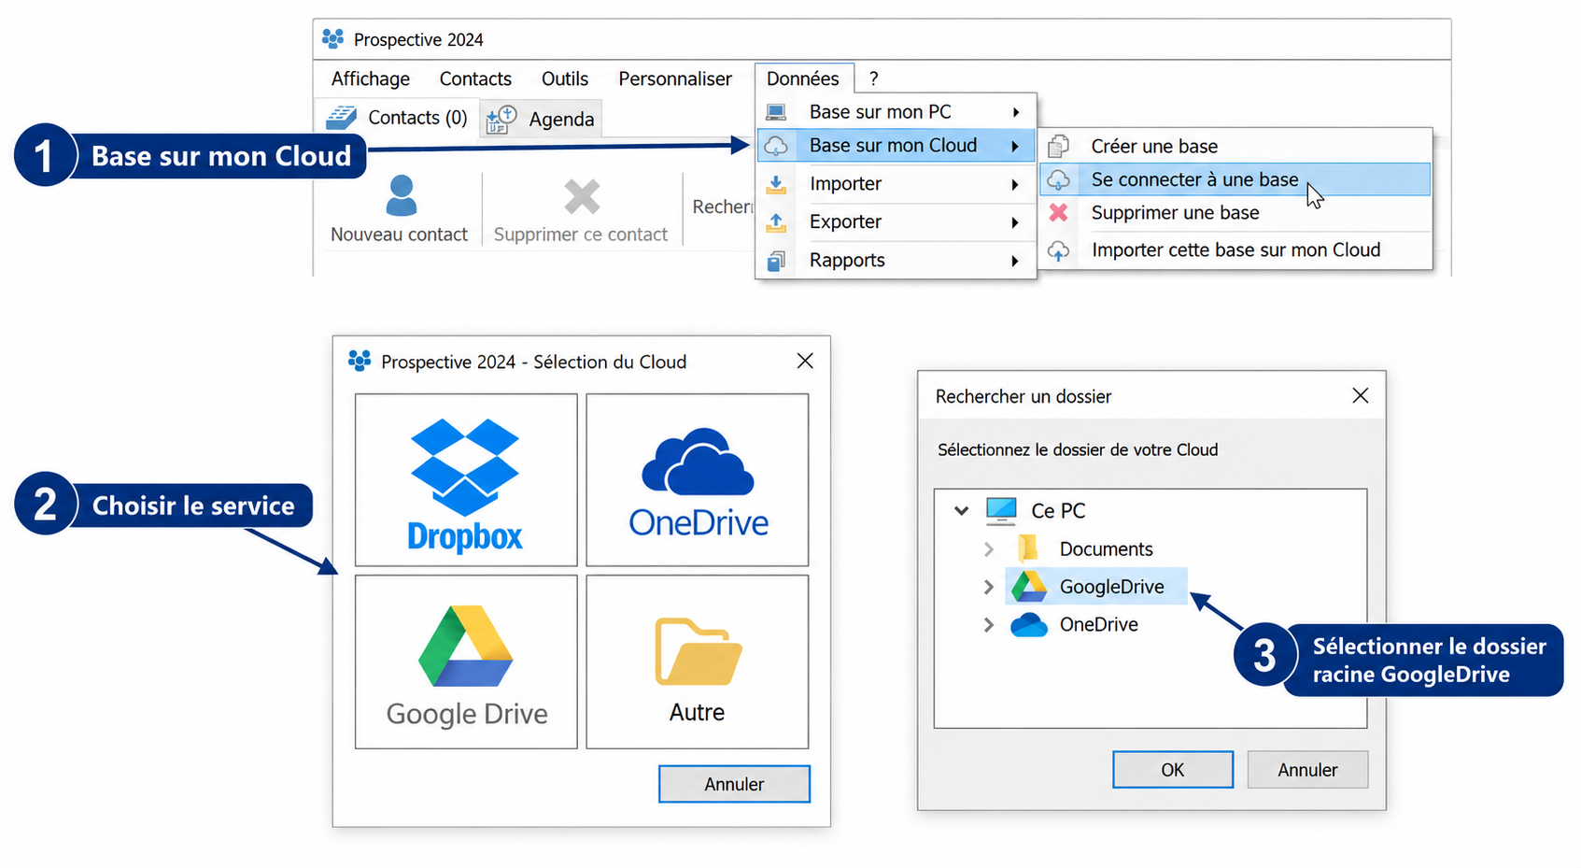Open the question mark help menu
Image resolution: width=1581 pixels, height=868 pixels.
874,78
